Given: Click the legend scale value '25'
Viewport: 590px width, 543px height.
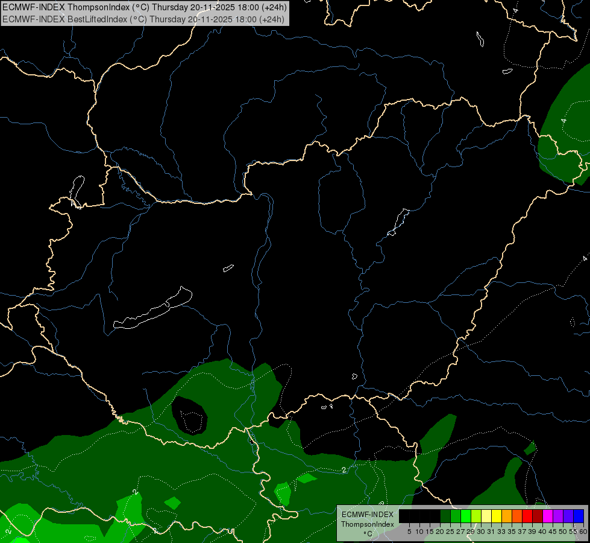Looking at the screenshot, I should [x=450, y=532].
